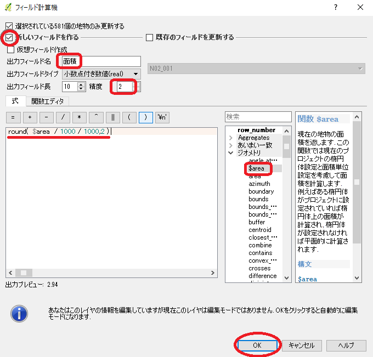Insert a closing parenthesis

(x=145, y=117)
